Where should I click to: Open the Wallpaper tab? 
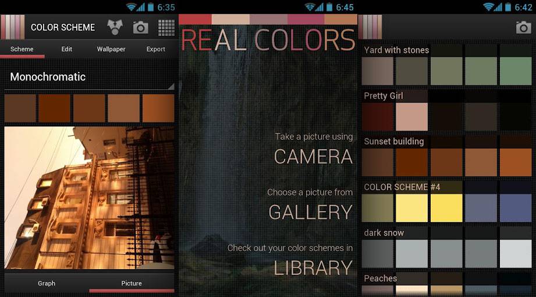coord(111,49)
